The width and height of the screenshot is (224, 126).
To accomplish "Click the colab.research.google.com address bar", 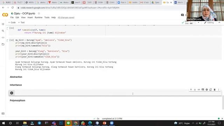I will pyautogui.click(x=70, y=8).
